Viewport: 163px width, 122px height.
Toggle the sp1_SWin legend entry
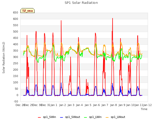(x=47, y=117)
